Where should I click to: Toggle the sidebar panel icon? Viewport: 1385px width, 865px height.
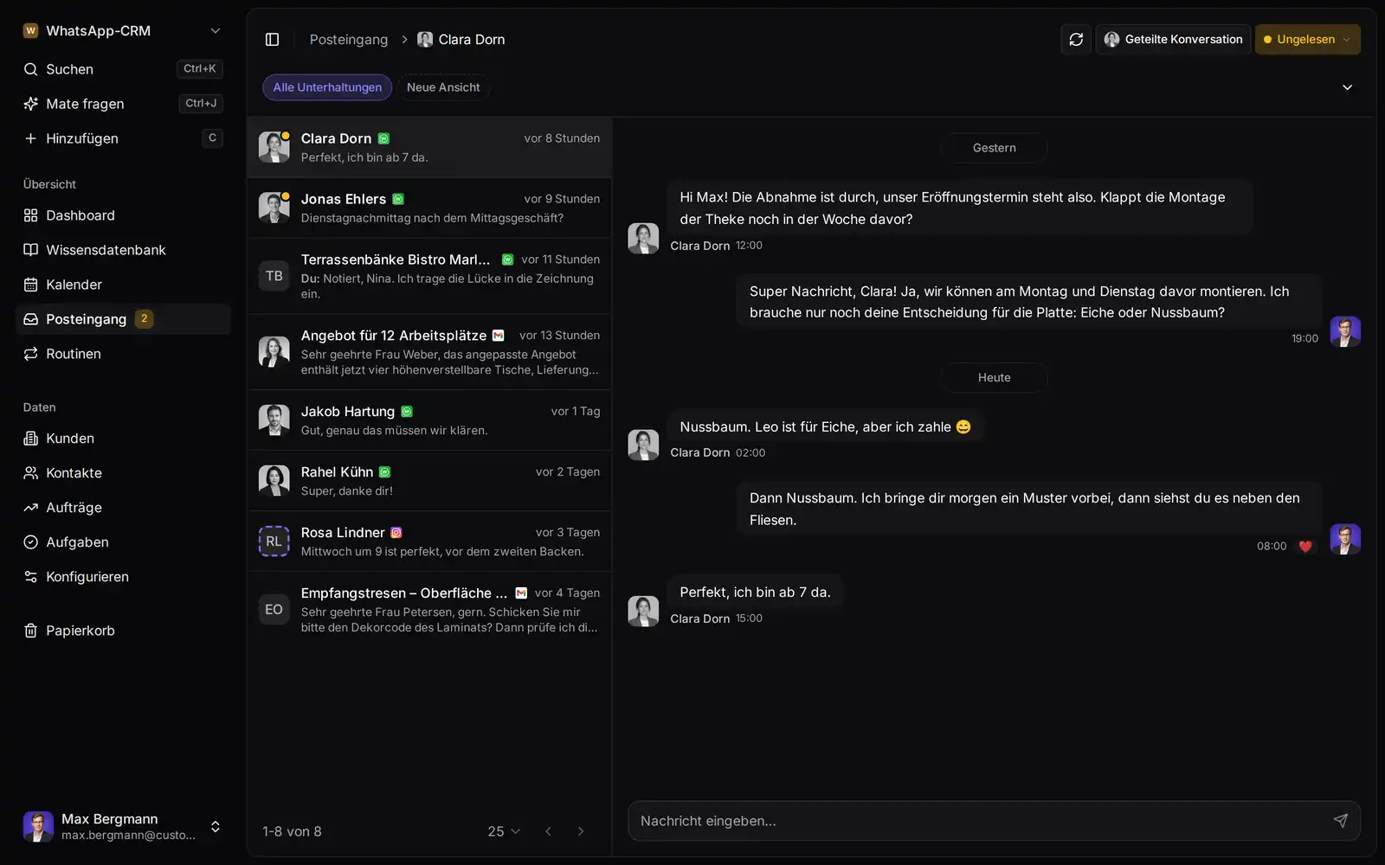(272, 40)
